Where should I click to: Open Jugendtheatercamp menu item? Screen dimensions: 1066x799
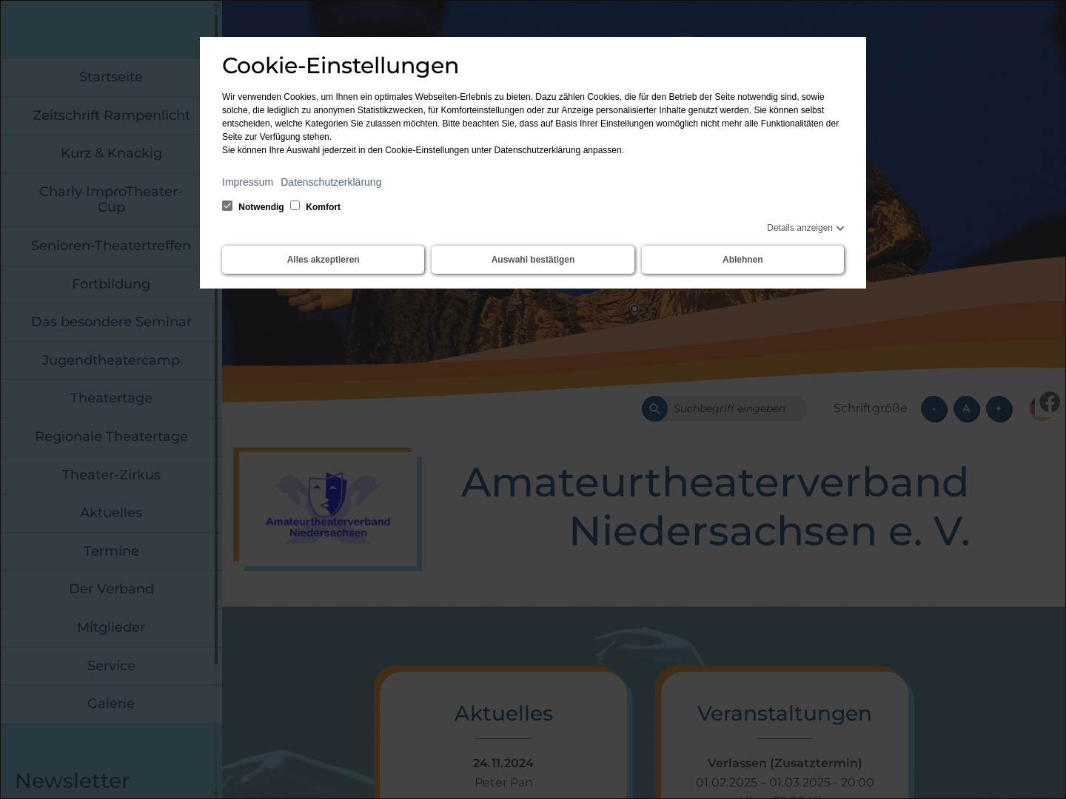[111, 360]
